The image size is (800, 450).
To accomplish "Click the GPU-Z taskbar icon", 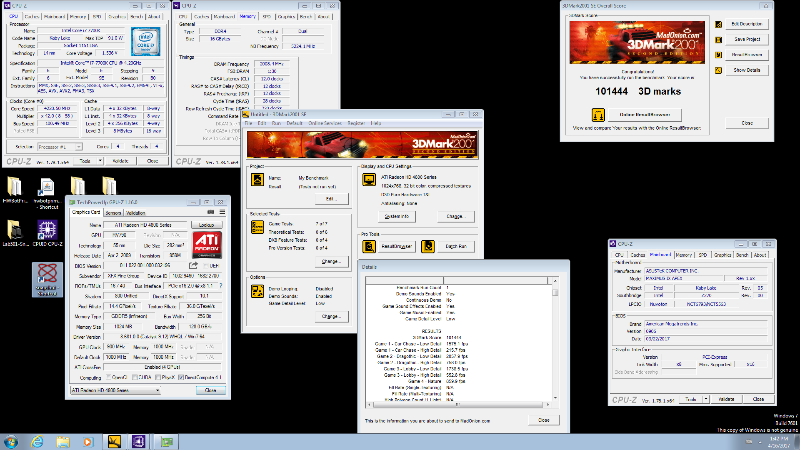I will click(x=167, y=442).
